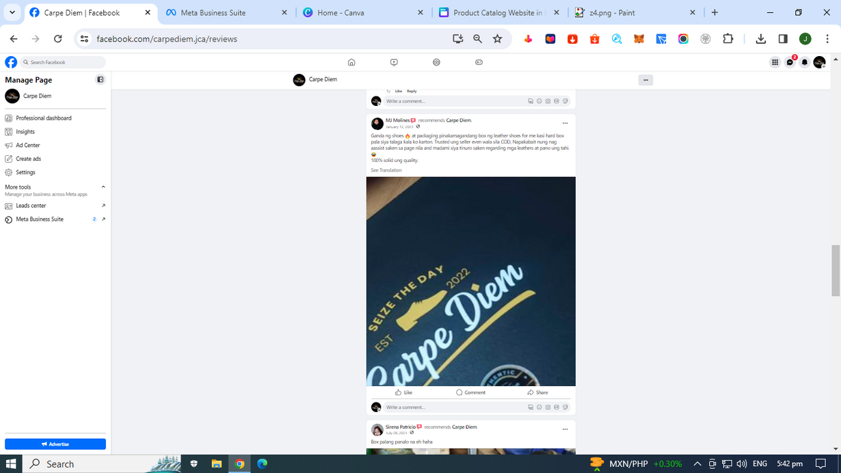Insert emoji in comment box below Carpe Diem photo
This screenshot has width=841, height=473.
539,407
